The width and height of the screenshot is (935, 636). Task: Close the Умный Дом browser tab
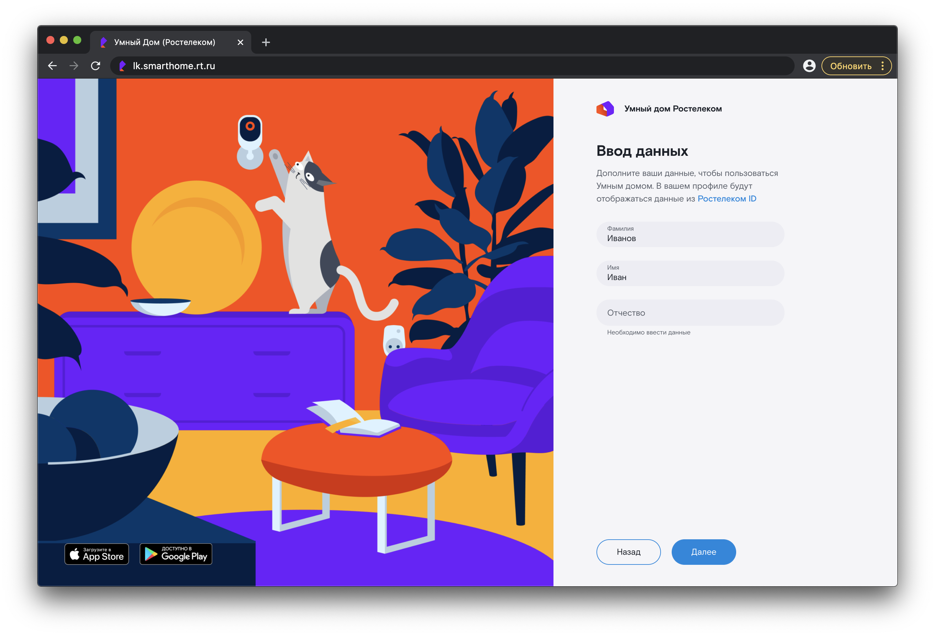click(x=240, y=42)
